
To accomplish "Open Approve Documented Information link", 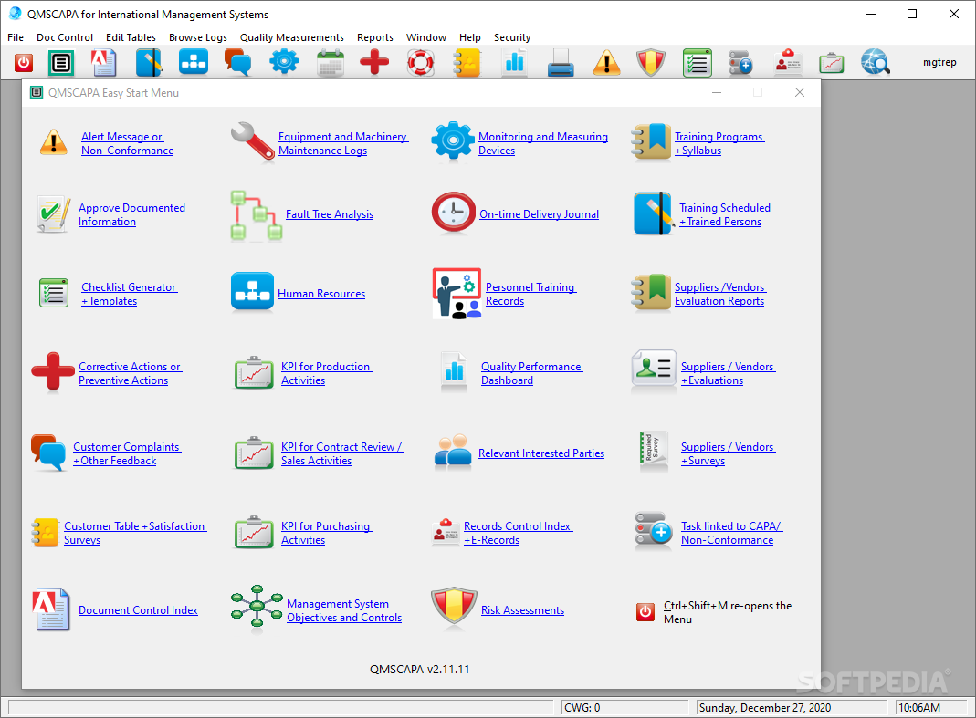I will tap(132, 214).
